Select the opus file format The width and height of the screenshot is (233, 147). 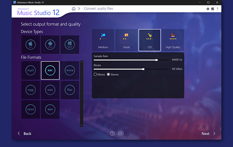[31, 109]
